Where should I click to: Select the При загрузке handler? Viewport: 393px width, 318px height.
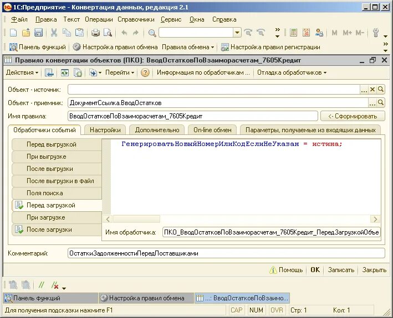point(57,217)
